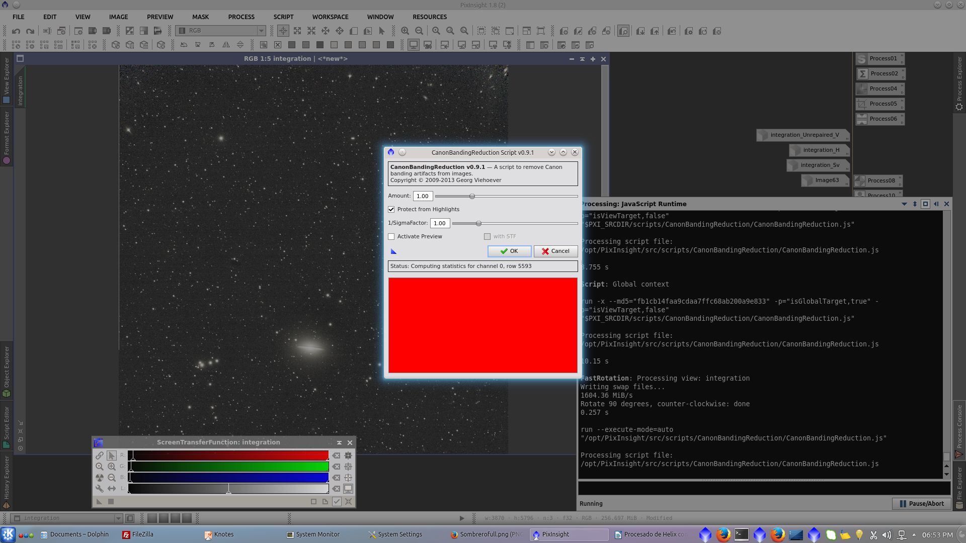
Task: Click the STF reset crossed-arrows icon
Action: 348,502
